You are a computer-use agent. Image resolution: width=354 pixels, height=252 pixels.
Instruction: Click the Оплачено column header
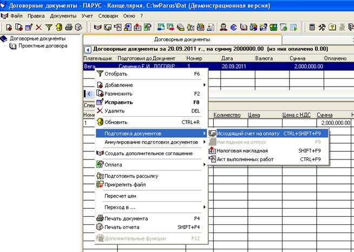(x=339, y=58)
